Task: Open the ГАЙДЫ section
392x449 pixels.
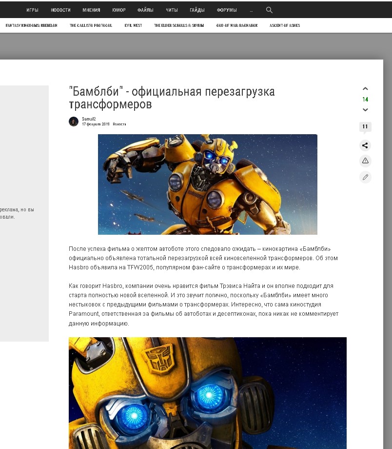Action: coord(197,10)
